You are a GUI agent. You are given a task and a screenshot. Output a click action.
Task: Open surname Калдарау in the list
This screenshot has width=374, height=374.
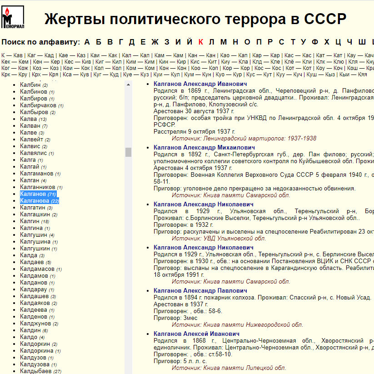[x=33, y=290]
